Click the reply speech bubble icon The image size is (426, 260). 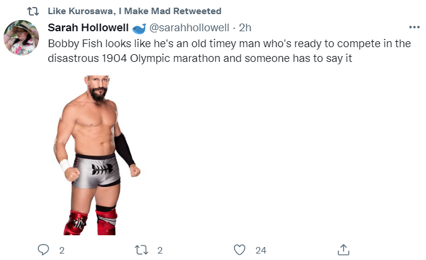point(43,250)
